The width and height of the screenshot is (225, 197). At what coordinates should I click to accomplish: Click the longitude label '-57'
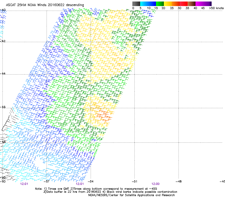click(47, 182)
